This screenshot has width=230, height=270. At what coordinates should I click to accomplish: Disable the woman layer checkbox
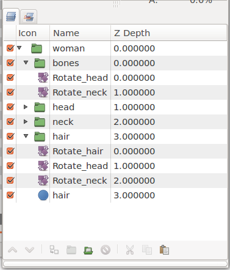point(10,48)
